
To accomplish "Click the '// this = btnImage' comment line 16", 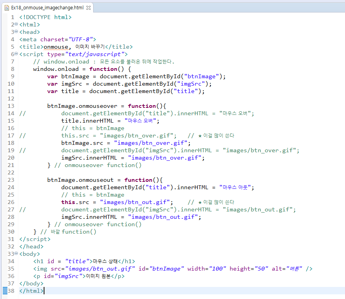I will [93, 128].
